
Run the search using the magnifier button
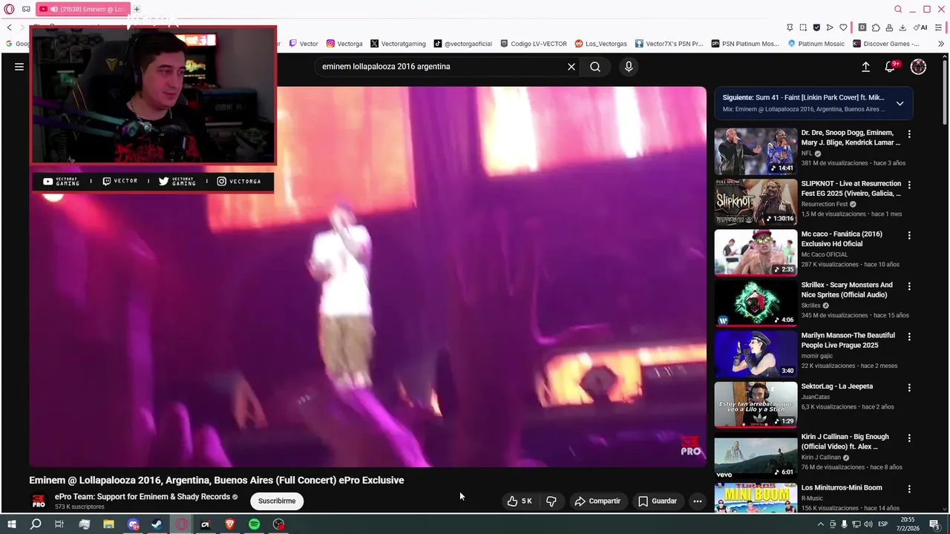(x=595, y=67)
